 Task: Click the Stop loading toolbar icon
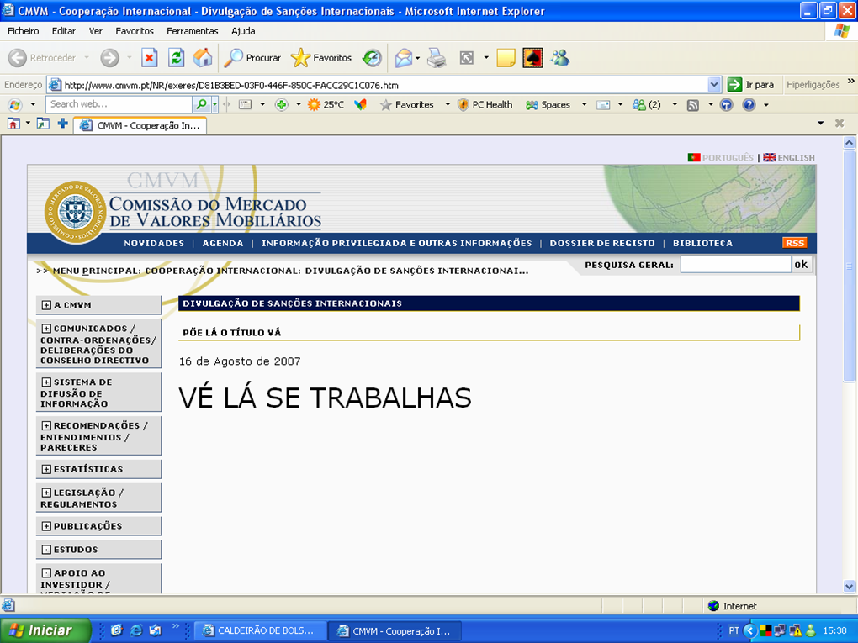(149, 58)
